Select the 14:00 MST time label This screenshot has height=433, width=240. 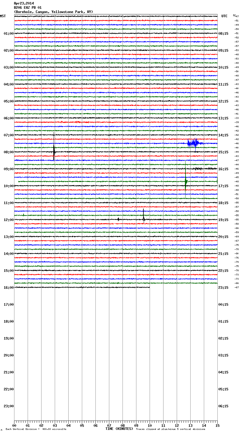[x=9, y=254]
